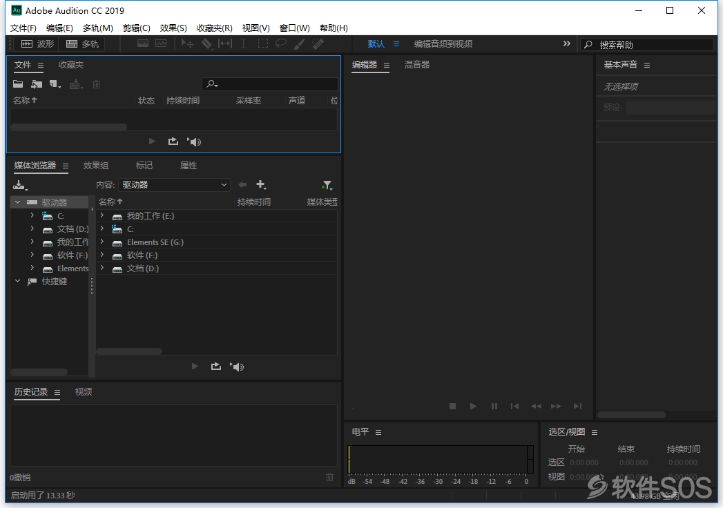Click the Files panel horizontal scrollbar
The width and height of the screenshot is (723, 508).
click(68, 127)
